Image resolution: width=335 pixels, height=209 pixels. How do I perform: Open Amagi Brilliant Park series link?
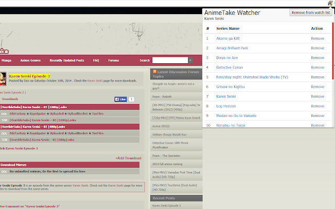coord(232,48)
